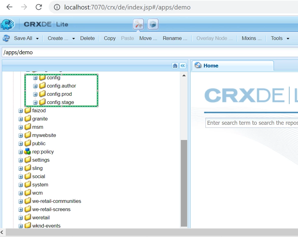Click the config.prod folder icon
298x237 pixels.
click(x=42, y=94)
